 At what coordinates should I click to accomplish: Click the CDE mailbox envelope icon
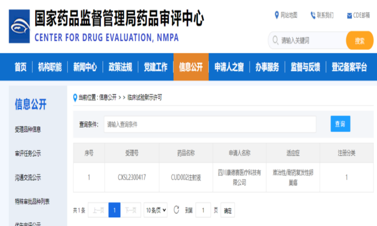tap(349, 16)
